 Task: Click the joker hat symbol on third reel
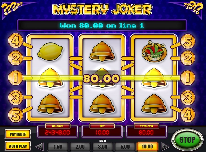(153, 52)
